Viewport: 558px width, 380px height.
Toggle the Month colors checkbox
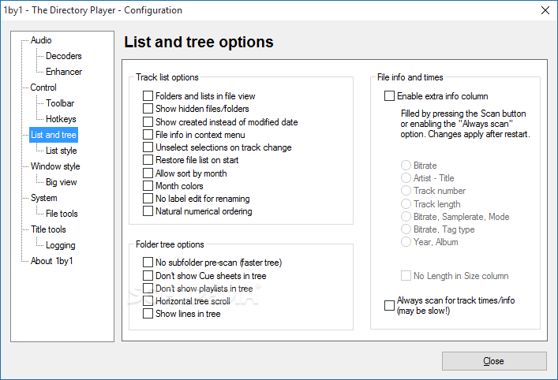click(x=148, y=186)
